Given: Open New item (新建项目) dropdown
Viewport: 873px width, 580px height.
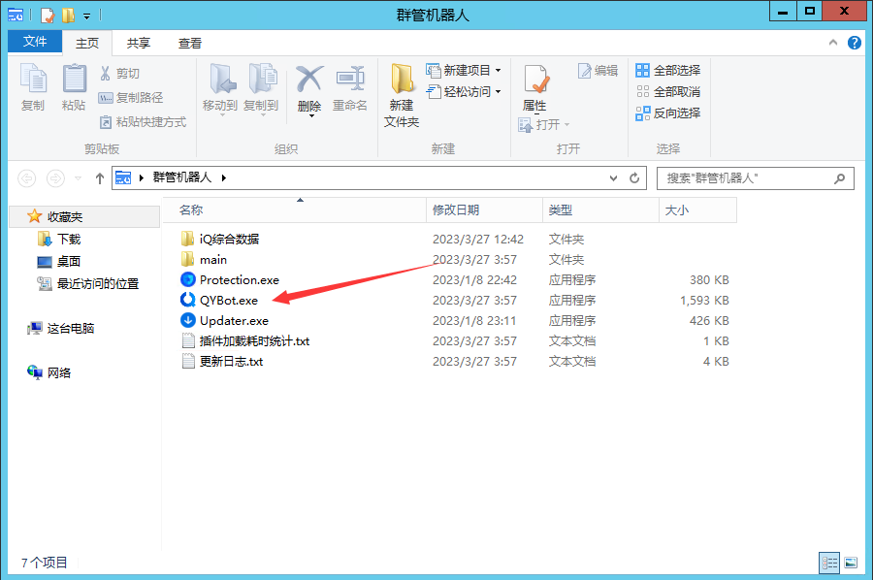Looking at the screenshot, I should 464,70.
